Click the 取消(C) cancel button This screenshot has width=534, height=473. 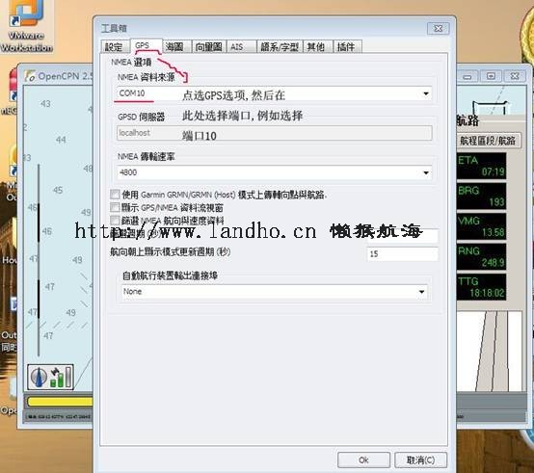[420, 460]
